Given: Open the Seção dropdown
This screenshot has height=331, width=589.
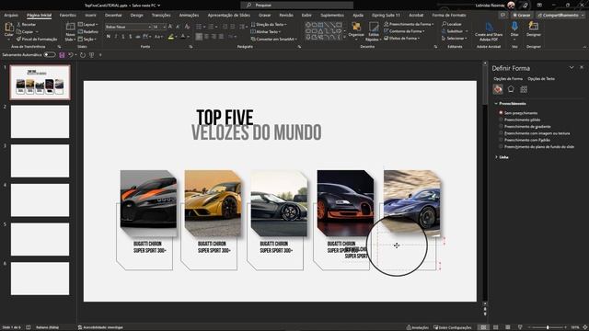Looking at the screenshot, I should pyautogui.click(x=87, y=39).
